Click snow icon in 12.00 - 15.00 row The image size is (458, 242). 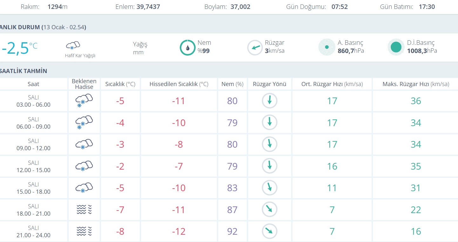84,166
